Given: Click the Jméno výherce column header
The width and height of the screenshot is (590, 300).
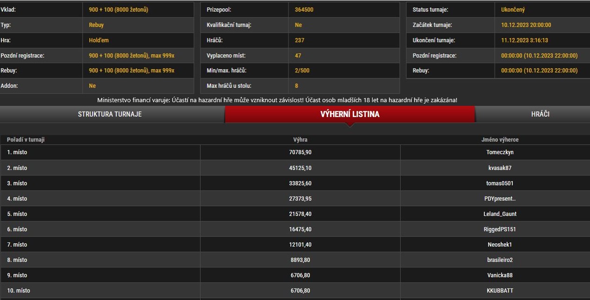Looking at the screenshot, I should (500, 140).
